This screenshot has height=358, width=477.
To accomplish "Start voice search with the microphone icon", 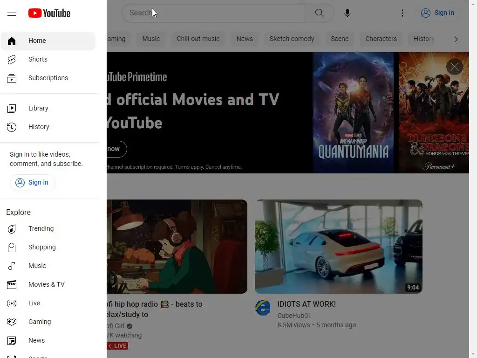I will tap(347, 13).
